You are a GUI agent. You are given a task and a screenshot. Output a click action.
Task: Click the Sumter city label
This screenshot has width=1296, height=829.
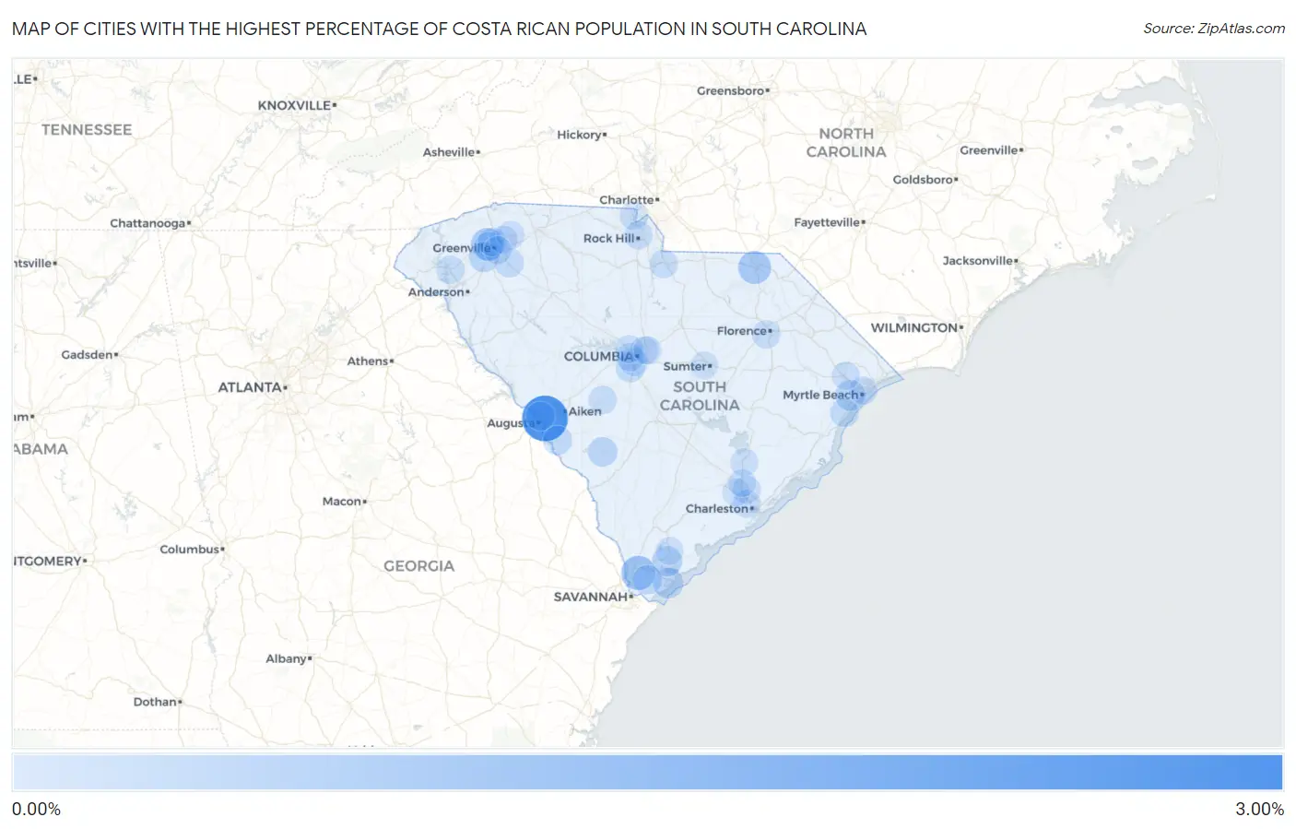[x=685, y=366]
